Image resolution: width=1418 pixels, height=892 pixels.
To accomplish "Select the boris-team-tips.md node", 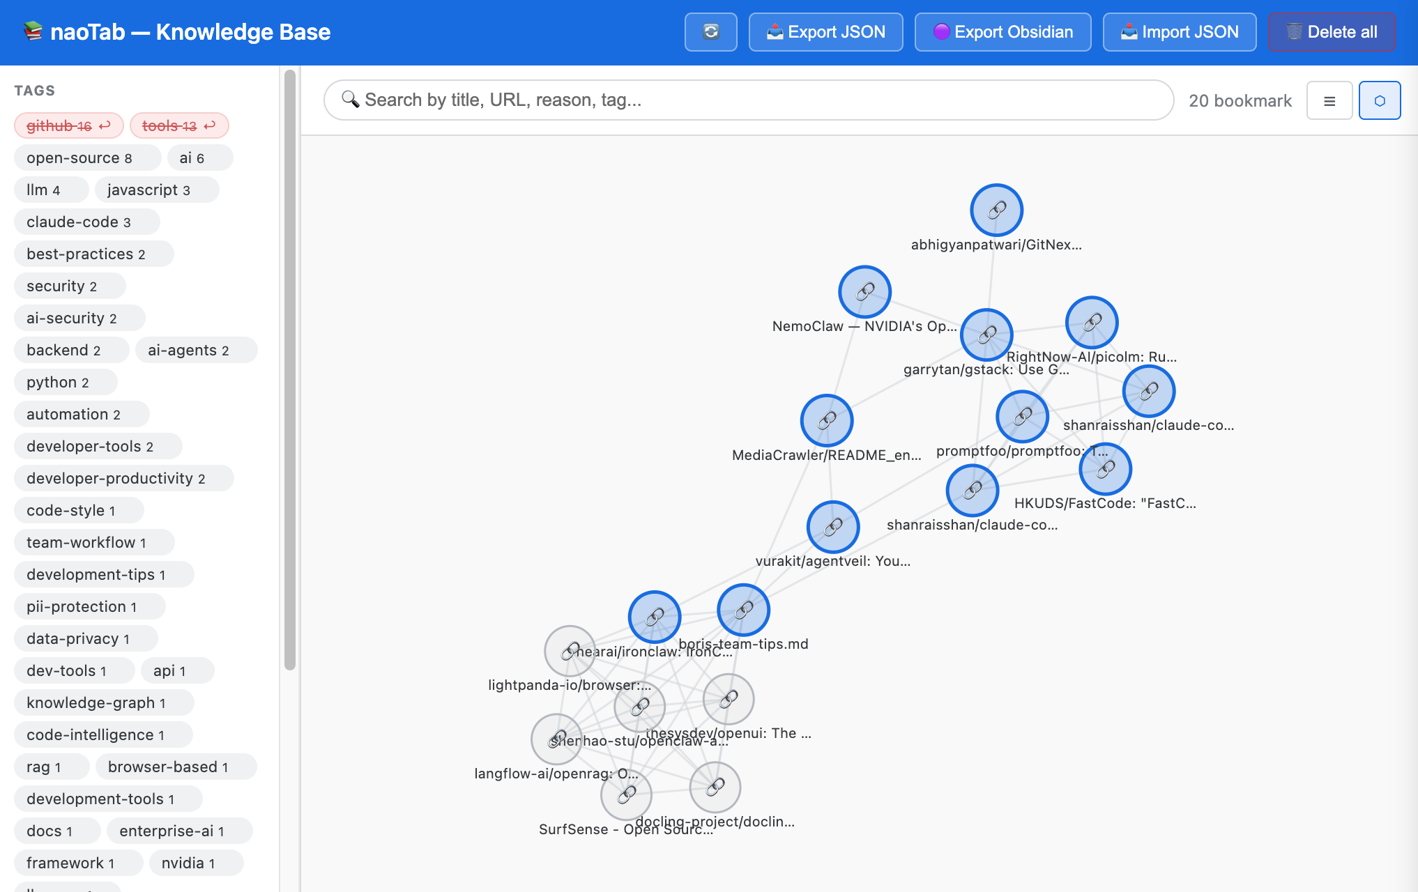I will tap(743, 610).
